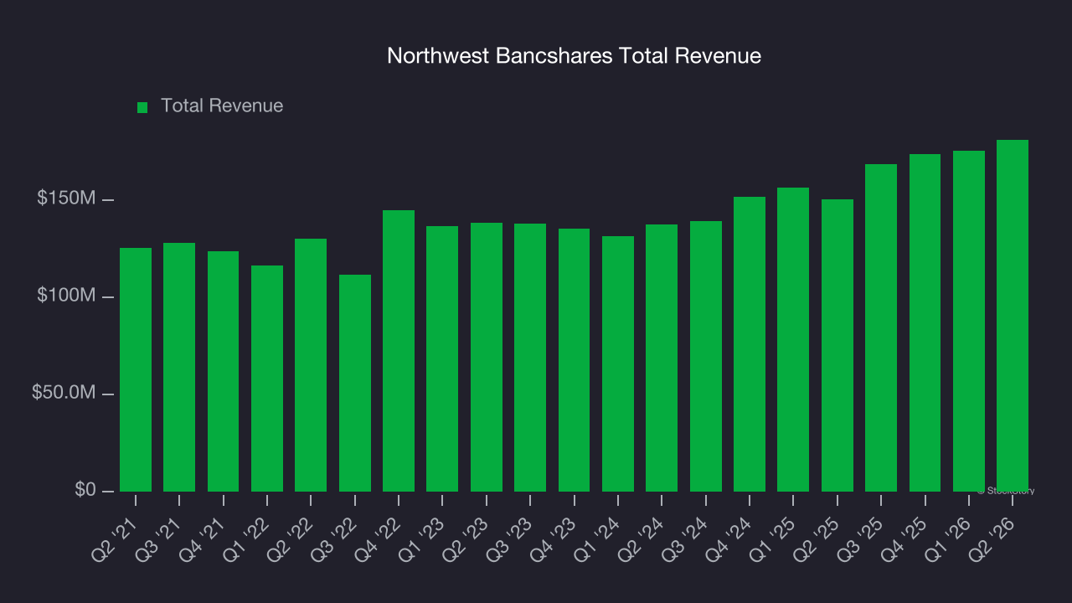1072x603 pixels.
Task: Select the $50.0M y-axis label
Action: (64, 393)
